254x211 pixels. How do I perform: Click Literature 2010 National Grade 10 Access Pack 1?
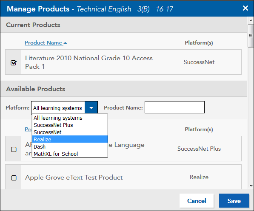tap(89, 62)
